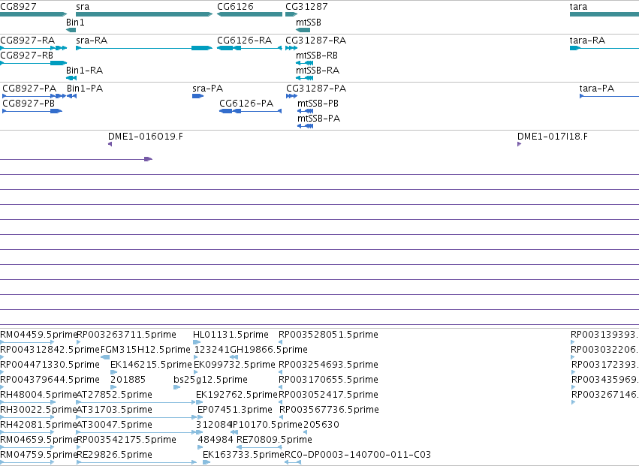Click the sra gene arrow bar
The image size is (639, 466).
(144, 14)
